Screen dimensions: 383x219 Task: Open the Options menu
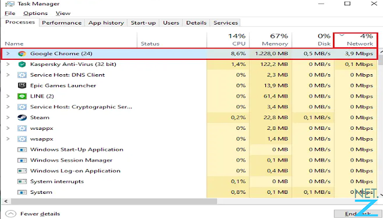tap(35, 13)
